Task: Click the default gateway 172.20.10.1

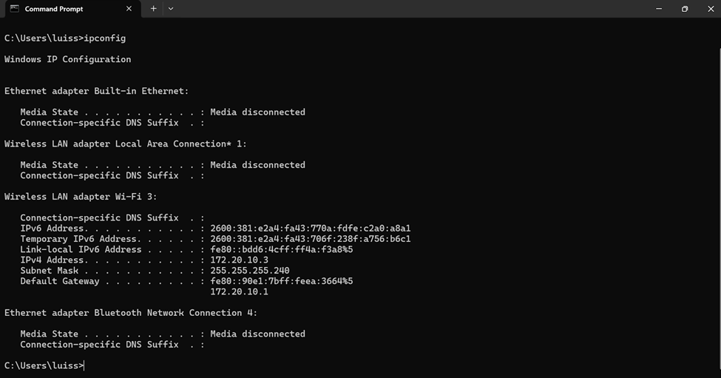Action: (239, 292)
